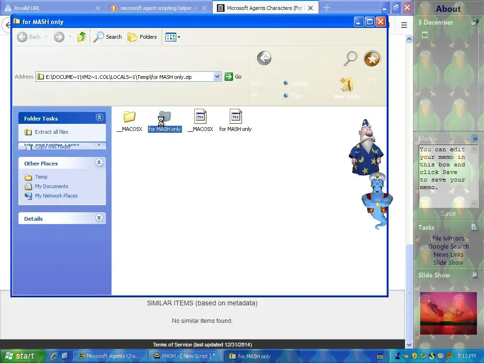Expand the Address bar dropdown arrow
The height and width of the screenshot is (363, 484).
click(x=217, y=77)
